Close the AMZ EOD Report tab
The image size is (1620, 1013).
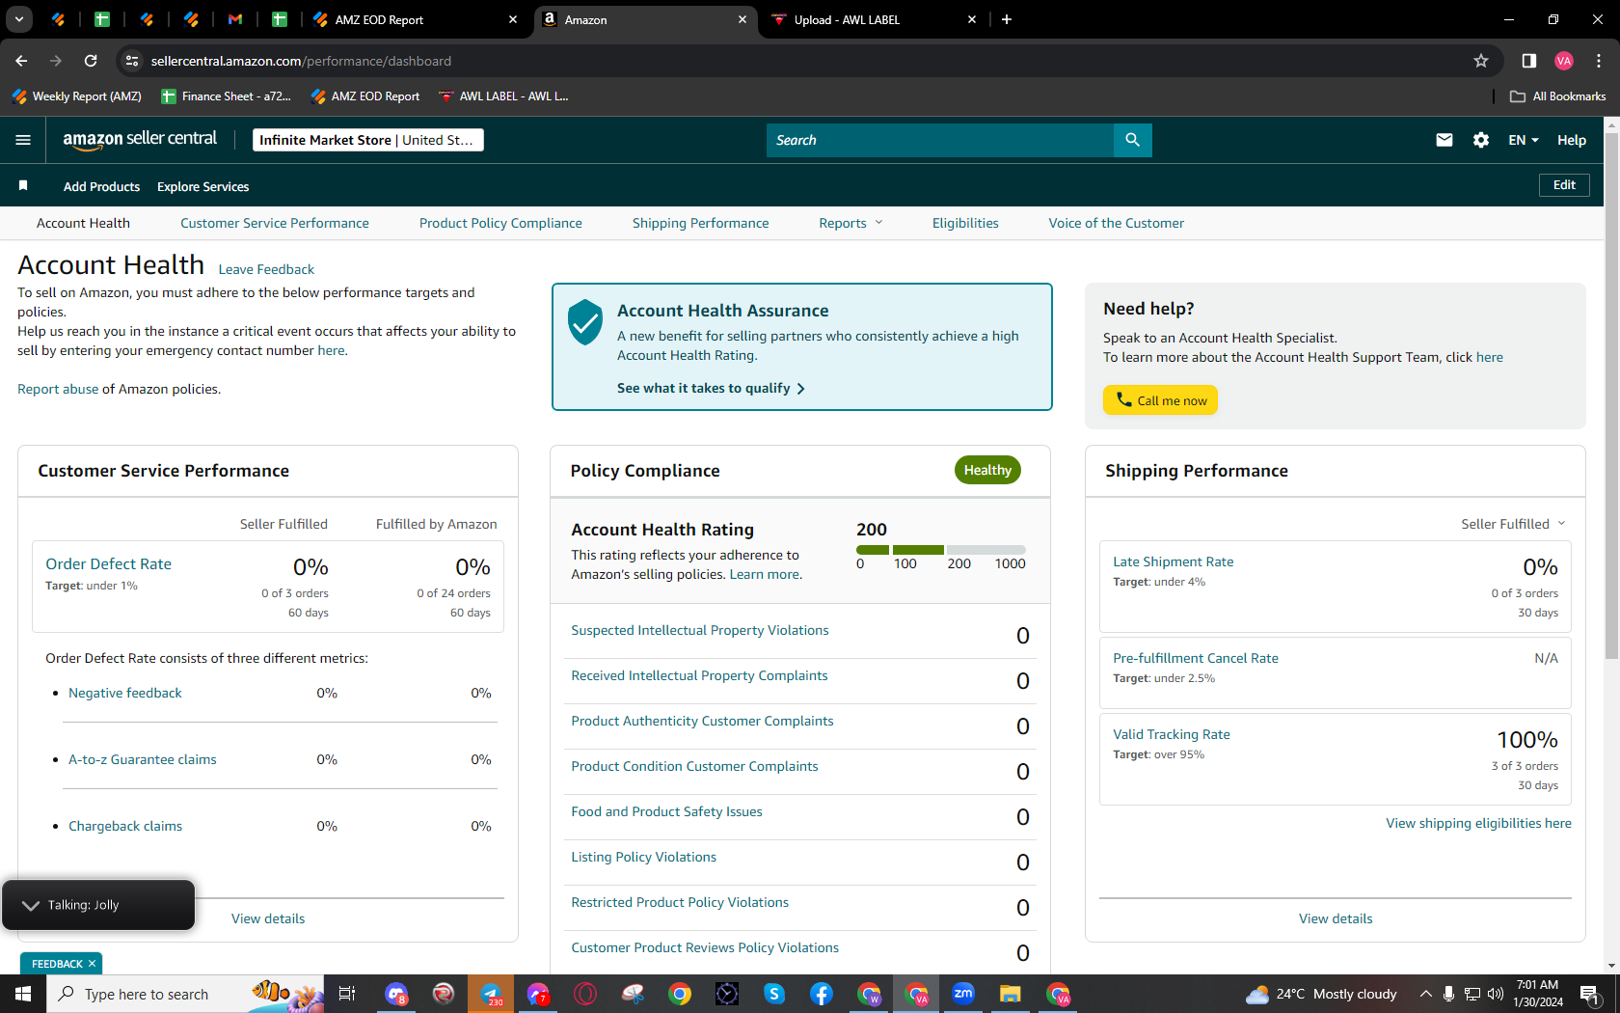pos(513,19)
